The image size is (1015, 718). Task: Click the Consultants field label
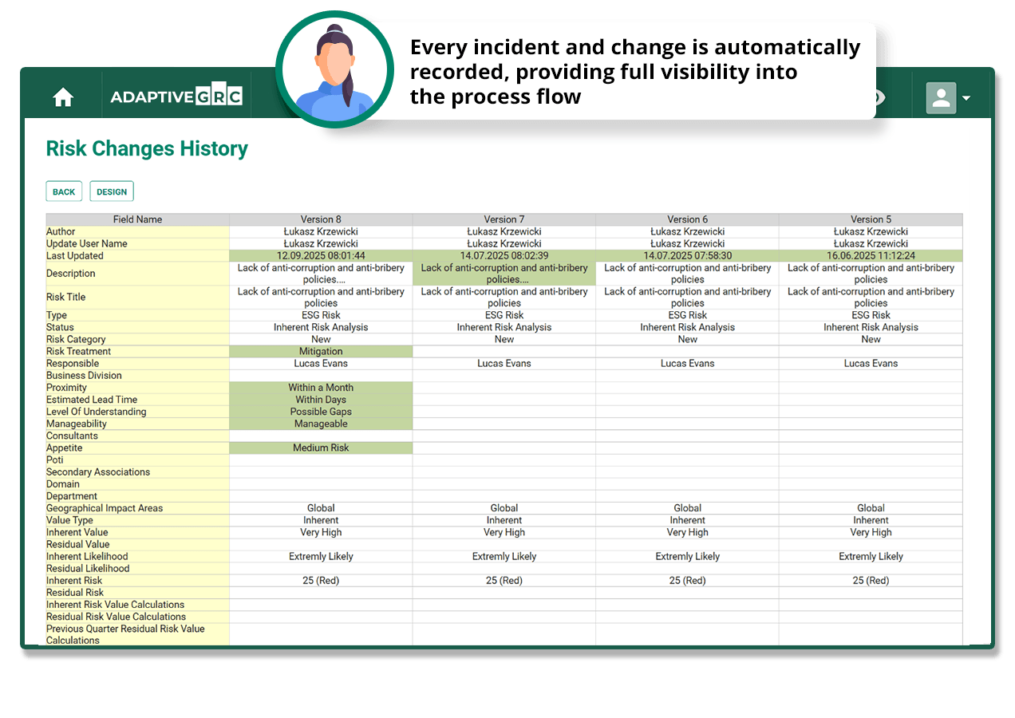tap(72, 436)
